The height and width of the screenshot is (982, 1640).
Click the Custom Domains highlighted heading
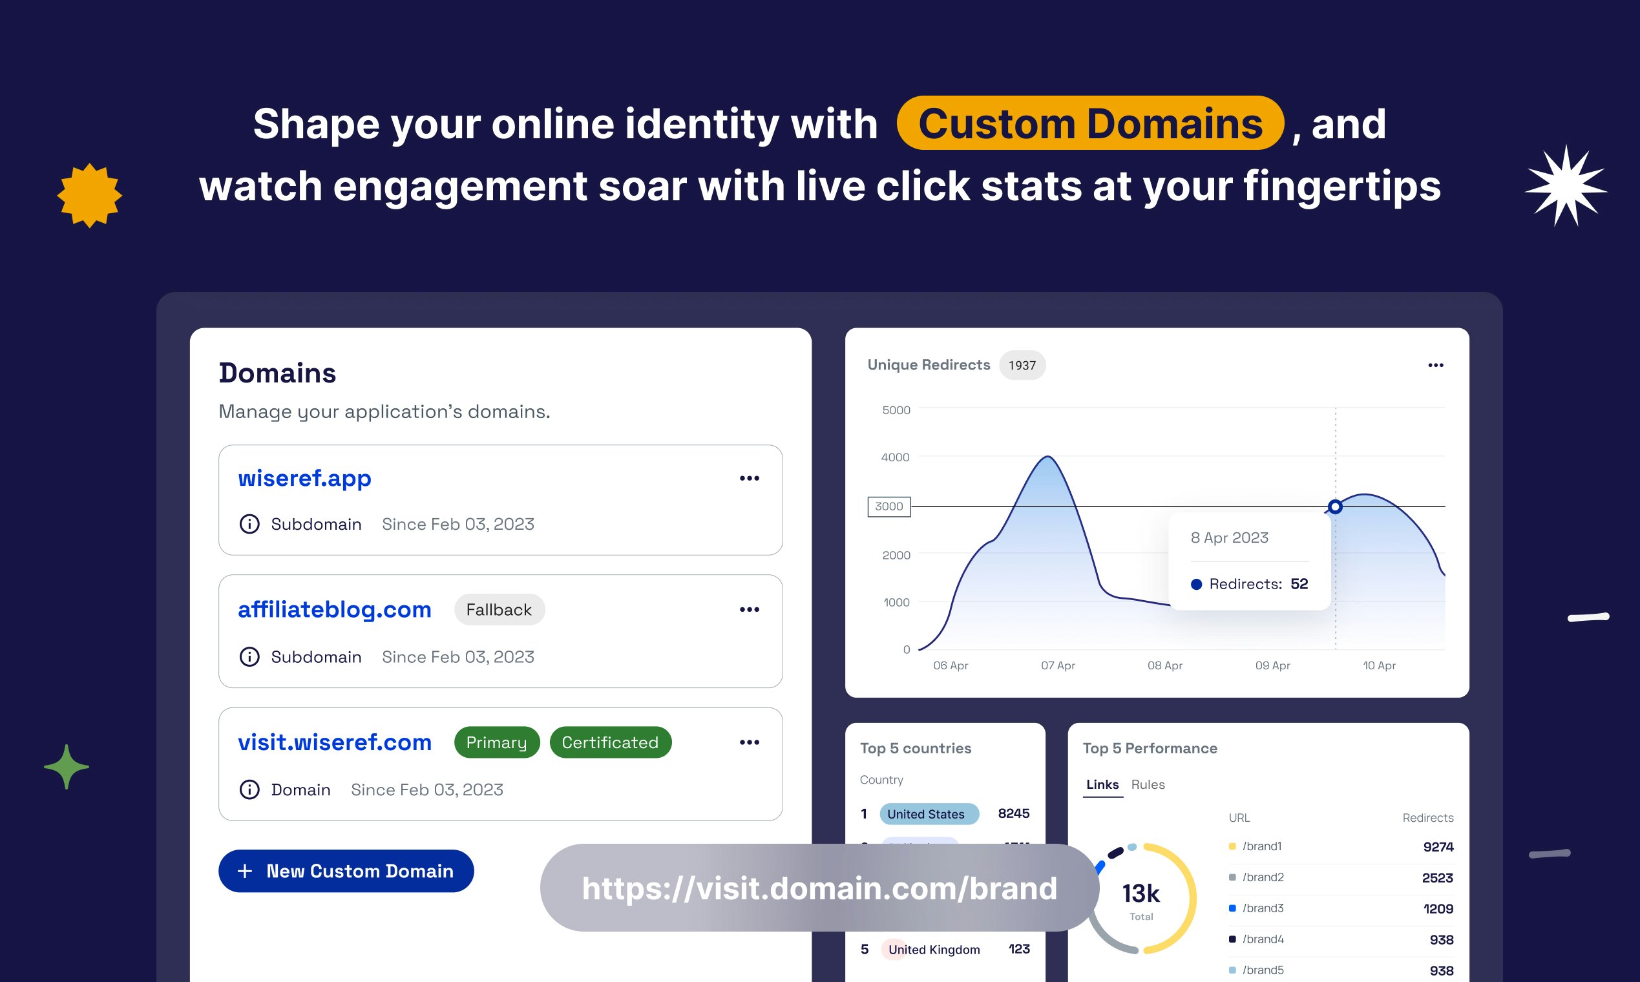pos(1090,123)
